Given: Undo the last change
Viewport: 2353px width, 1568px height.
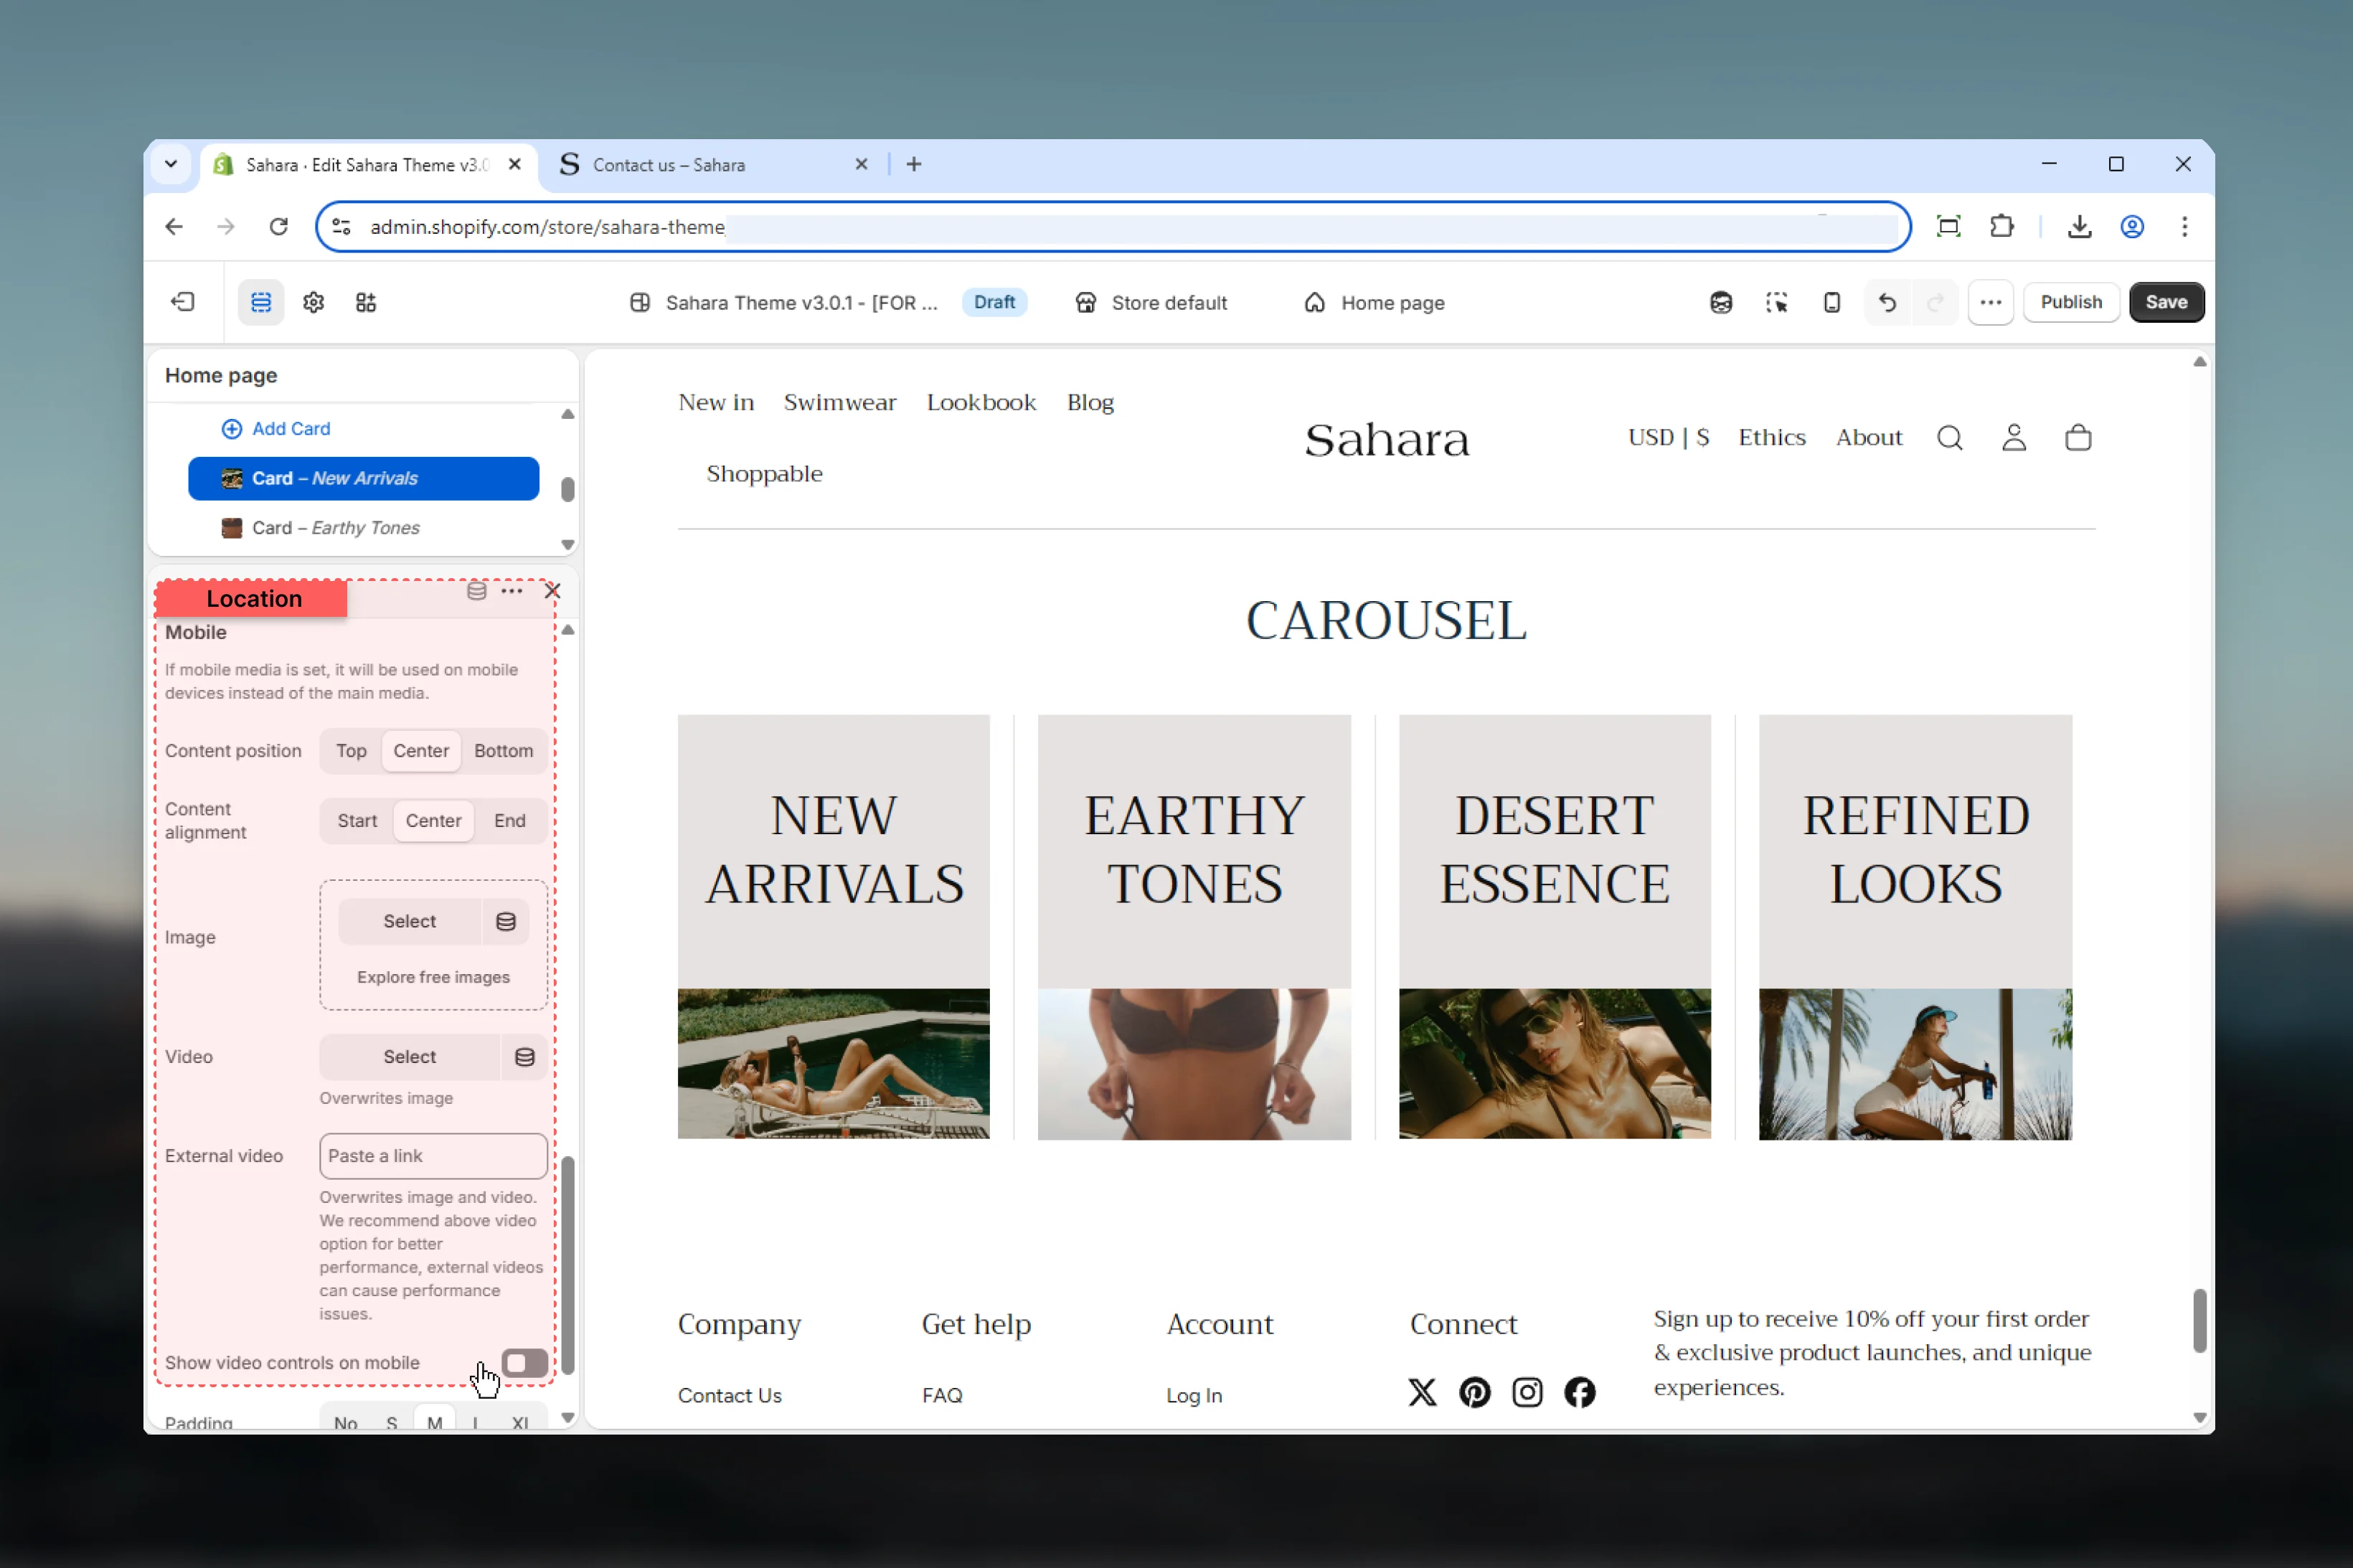Looking at the screenshot, I should click(1887, 302).
